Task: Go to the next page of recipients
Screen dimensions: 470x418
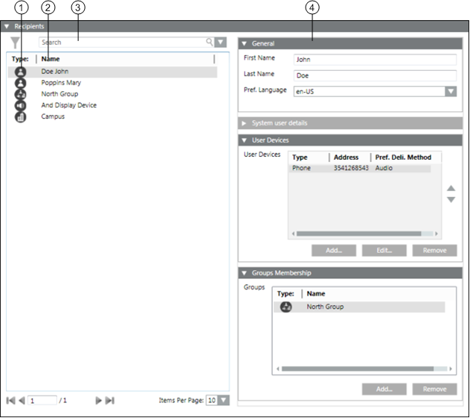Action: click(x=98, y=400)
